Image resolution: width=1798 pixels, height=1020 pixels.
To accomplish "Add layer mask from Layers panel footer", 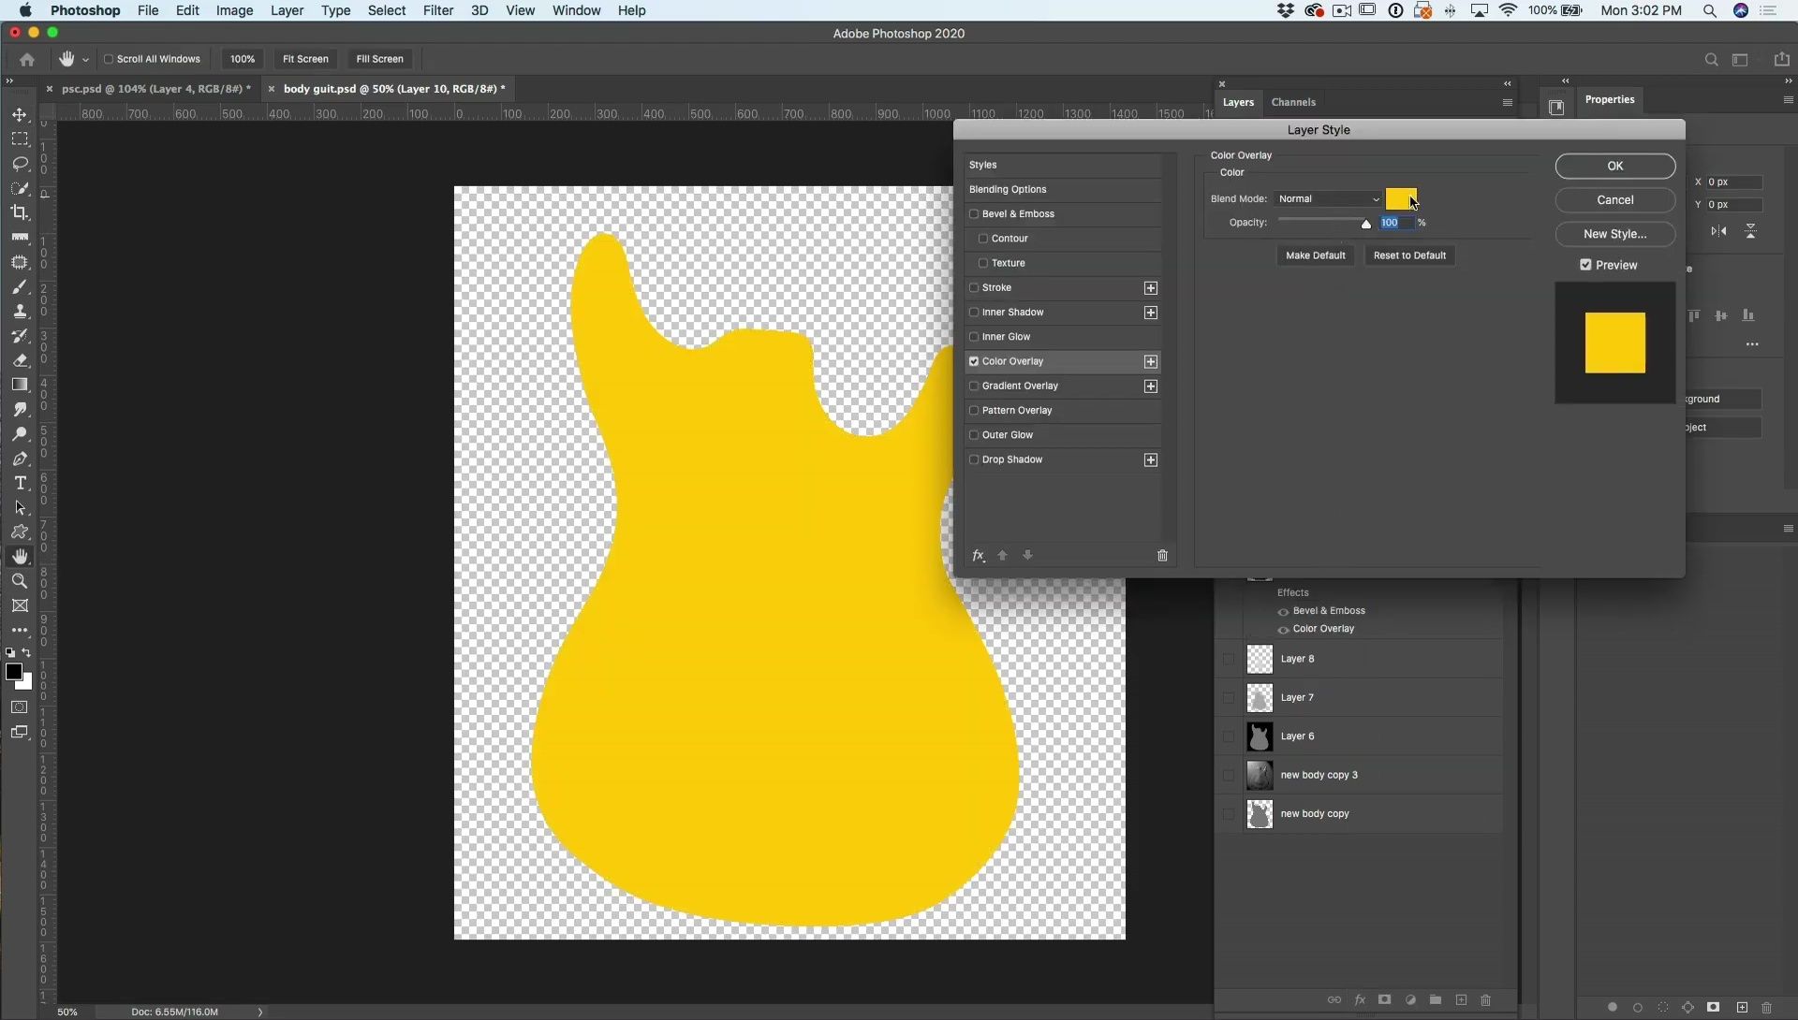I will tap(1384, 1000).
